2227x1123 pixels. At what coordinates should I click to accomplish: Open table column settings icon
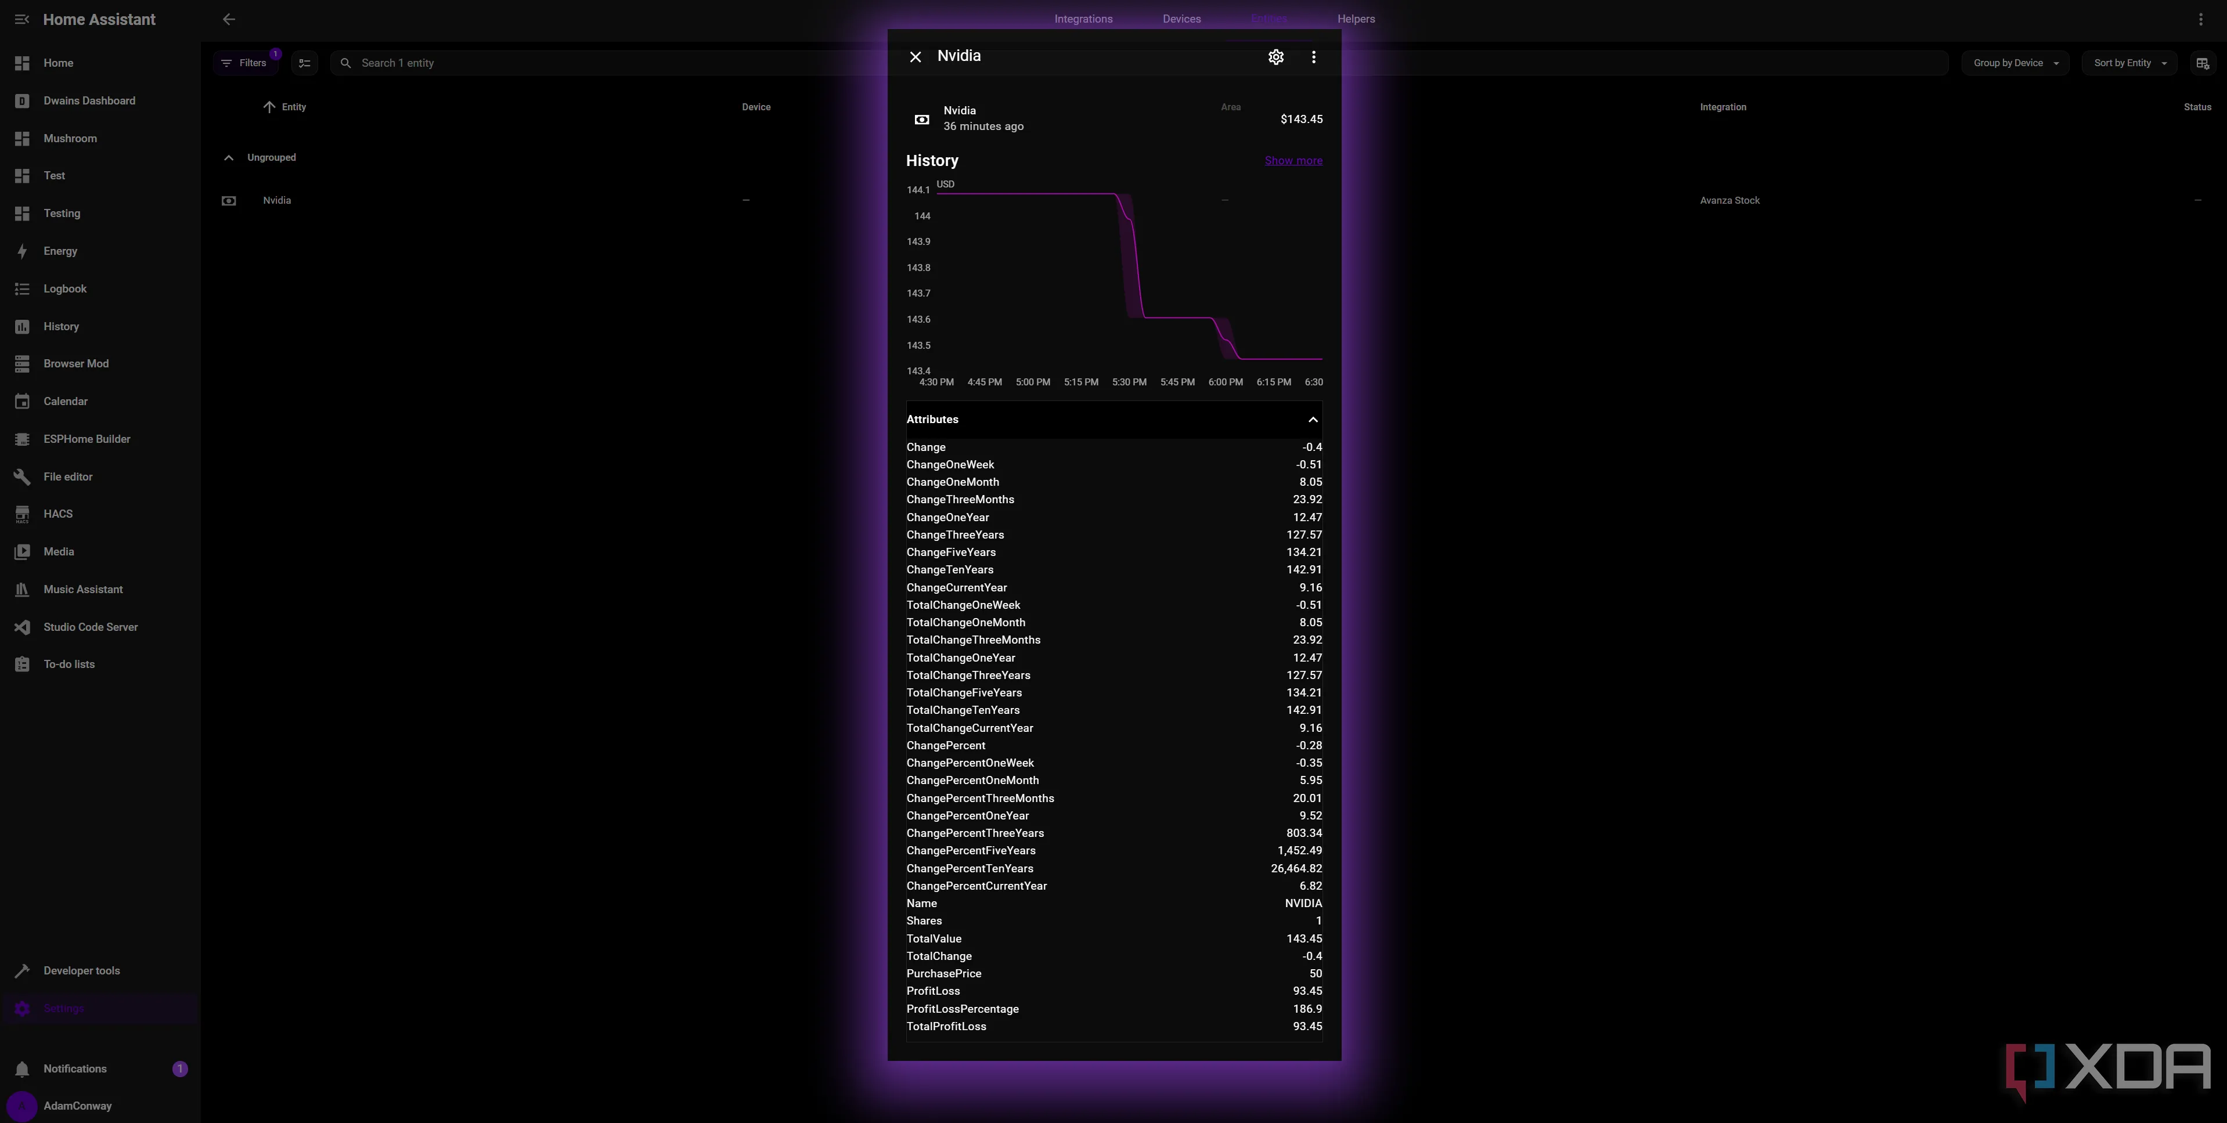2202,63
